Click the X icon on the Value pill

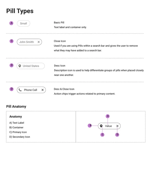pyautogui.click(x=117, y=126)
